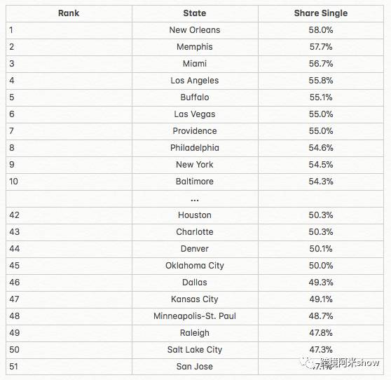Click the Miami row's 56.7% value
Image resolution: width=391 pixels, height=380 pixels.
point(321,64)
